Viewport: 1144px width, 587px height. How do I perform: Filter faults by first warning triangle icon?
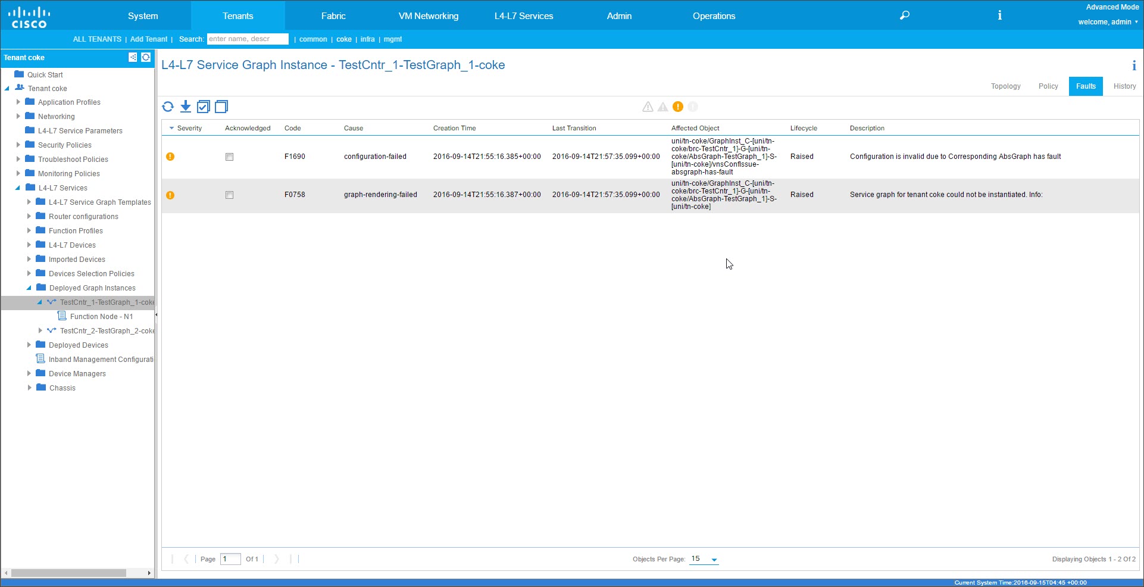[x=648, y=107]
